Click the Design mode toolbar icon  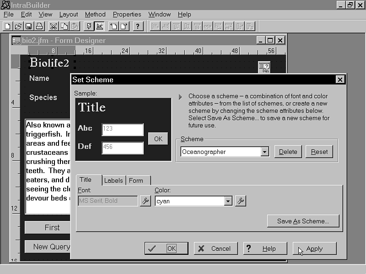[x=99, y=26]
